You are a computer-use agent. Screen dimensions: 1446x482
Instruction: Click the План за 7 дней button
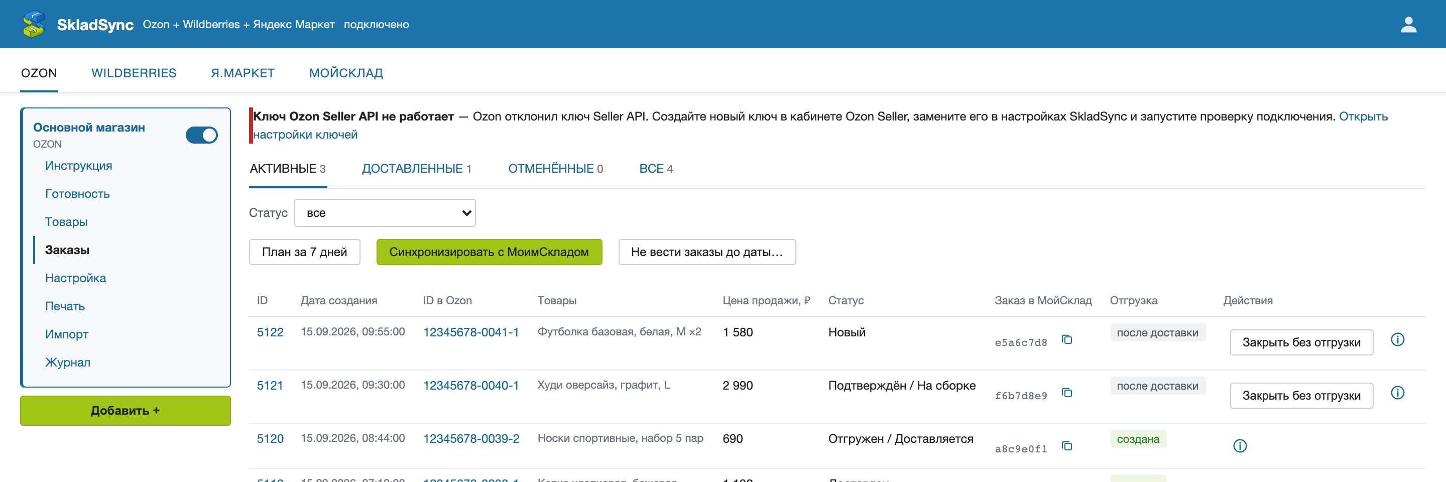coord(304,253)
